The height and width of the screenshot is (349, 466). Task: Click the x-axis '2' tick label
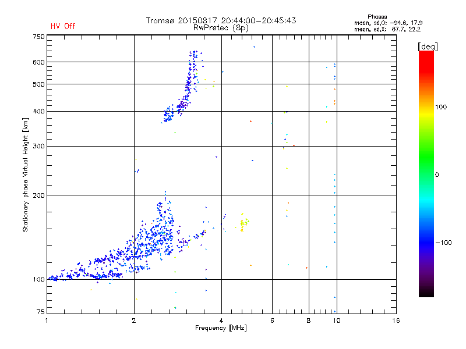click(x=134, y=320)
